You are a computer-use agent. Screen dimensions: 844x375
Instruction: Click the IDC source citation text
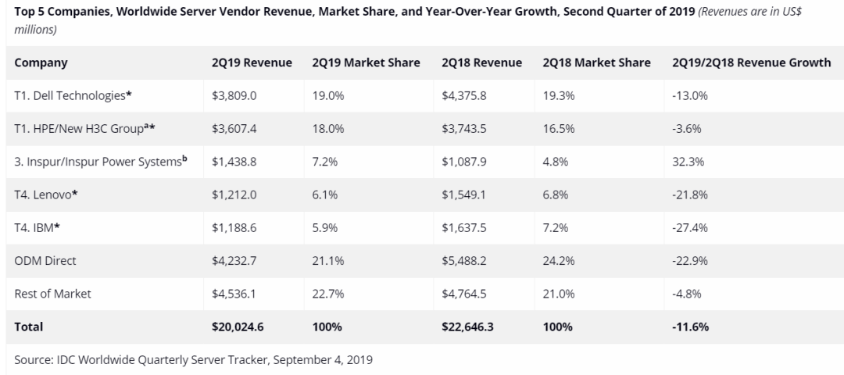tap(193, 360)
